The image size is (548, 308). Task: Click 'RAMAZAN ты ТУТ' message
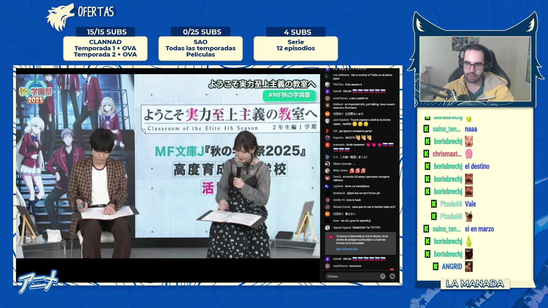click(x=366, y=228)
